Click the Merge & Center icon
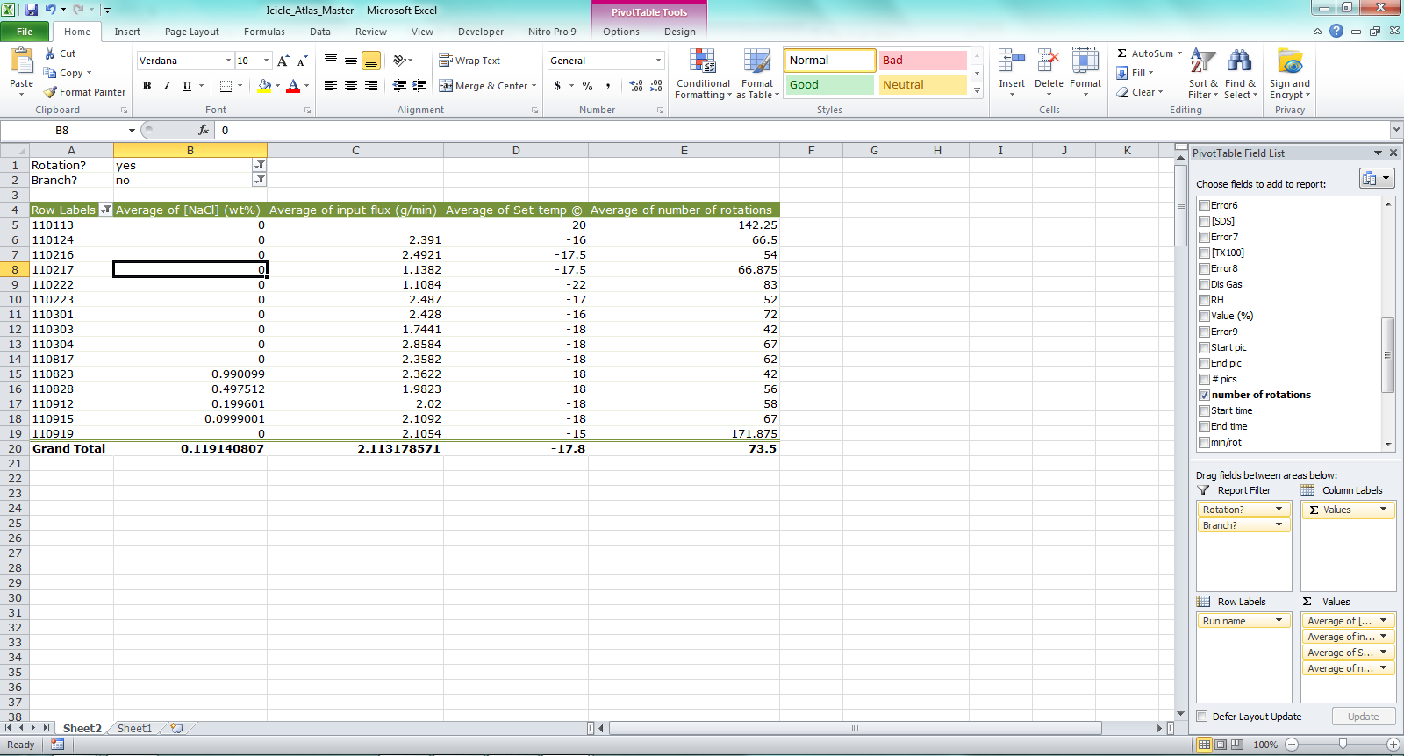 pos(447,86)
